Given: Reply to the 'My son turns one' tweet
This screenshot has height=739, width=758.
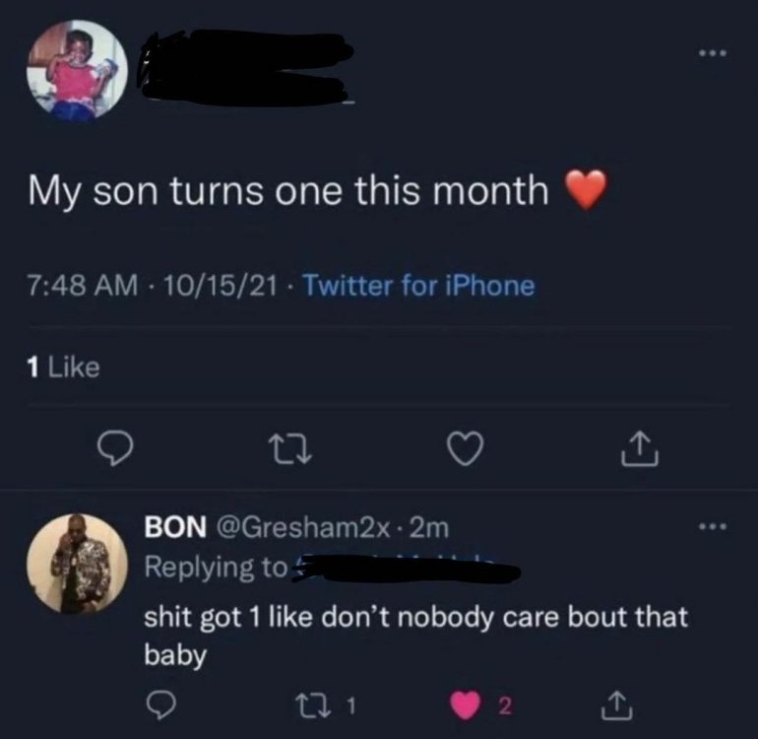Looking at the screenshot, I should (x=118, y=448).
